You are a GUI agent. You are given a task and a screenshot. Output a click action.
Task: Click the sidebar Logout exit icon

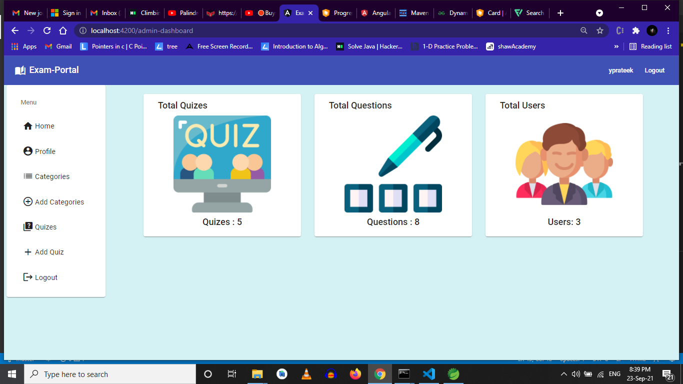[27, 277]
